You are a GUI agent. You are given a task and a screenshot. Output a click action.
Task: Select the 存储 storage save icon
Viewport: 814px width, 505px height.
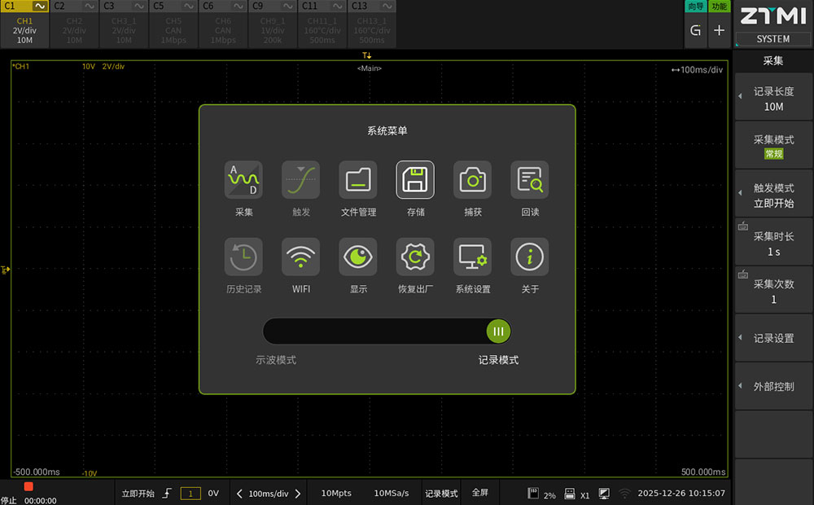415,180
